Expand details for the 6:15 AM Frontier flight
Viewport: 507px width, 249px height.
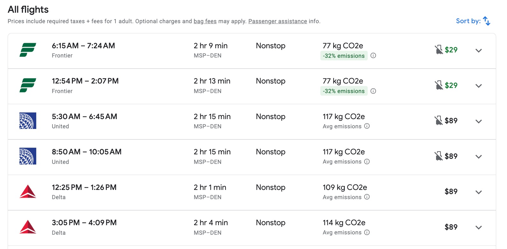click(478, 50)
